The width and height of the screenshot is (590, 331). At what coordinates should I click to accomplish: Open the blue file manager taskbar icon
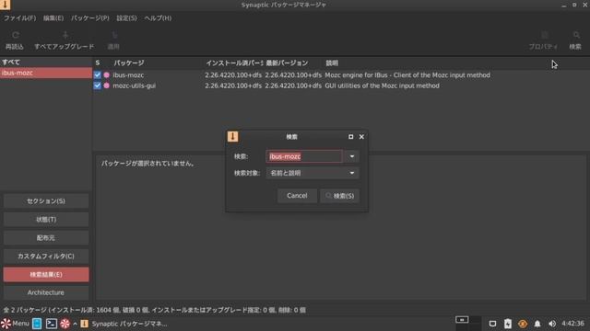(x=37, y=324)
